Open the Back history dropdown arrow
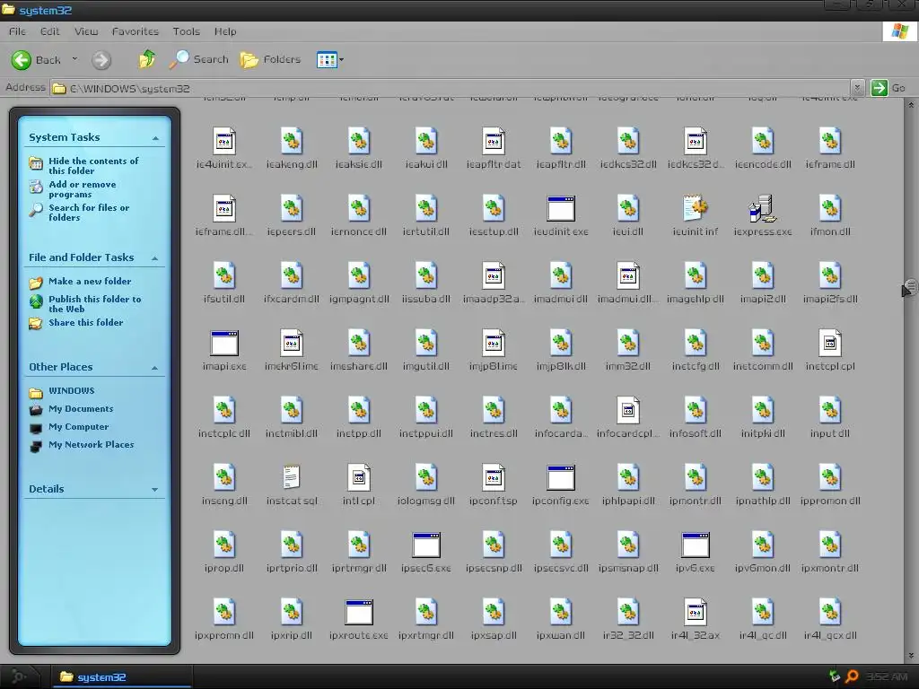Screen dimensions: 919x689 74,59
